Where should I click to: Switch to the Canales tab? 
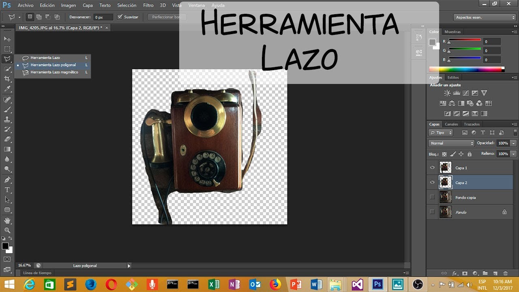click(x=451, y=124)
